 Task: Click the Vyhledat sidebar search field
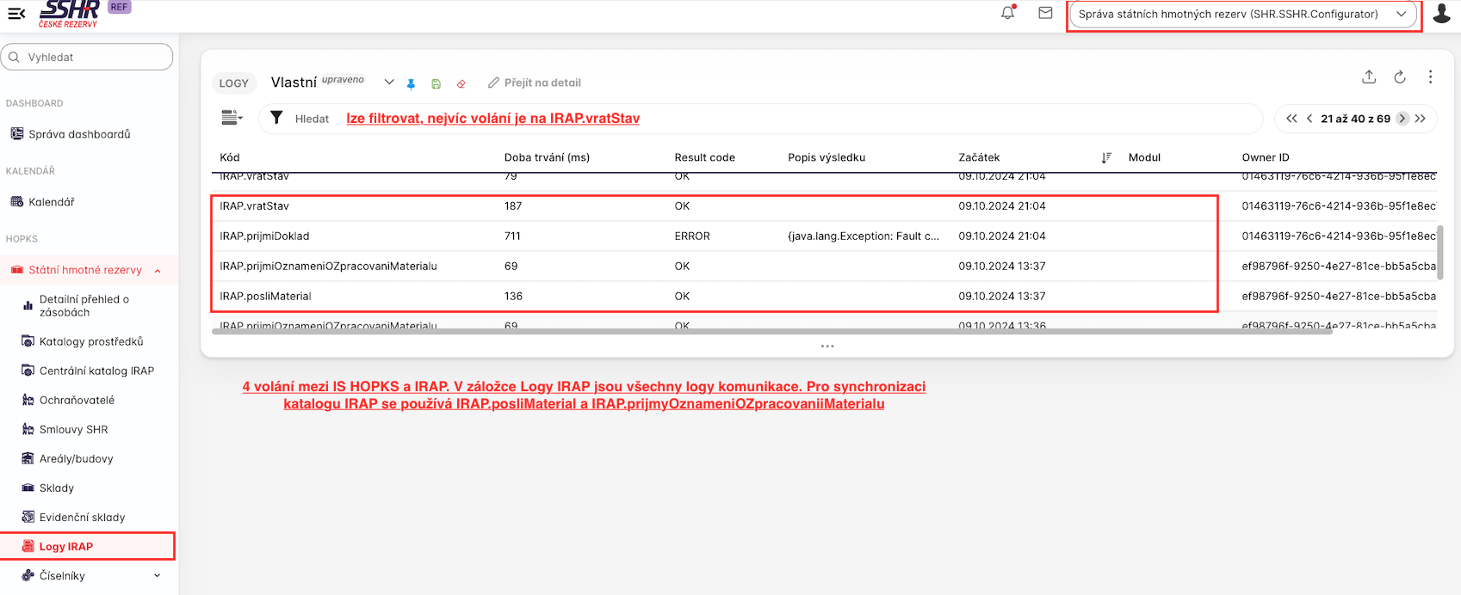tap(87, 58)
